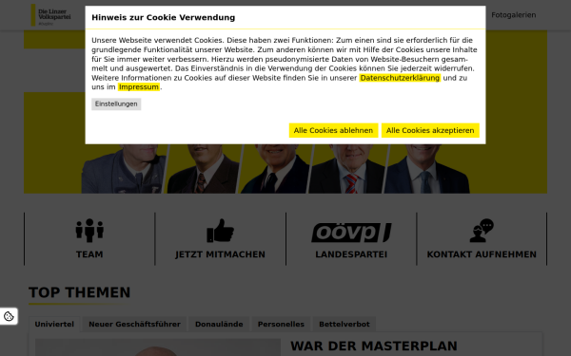This screenshot has height=356, width=571.
Task: Click Die Linzer Volkspartei logo
Action: [x=51, y=15]
